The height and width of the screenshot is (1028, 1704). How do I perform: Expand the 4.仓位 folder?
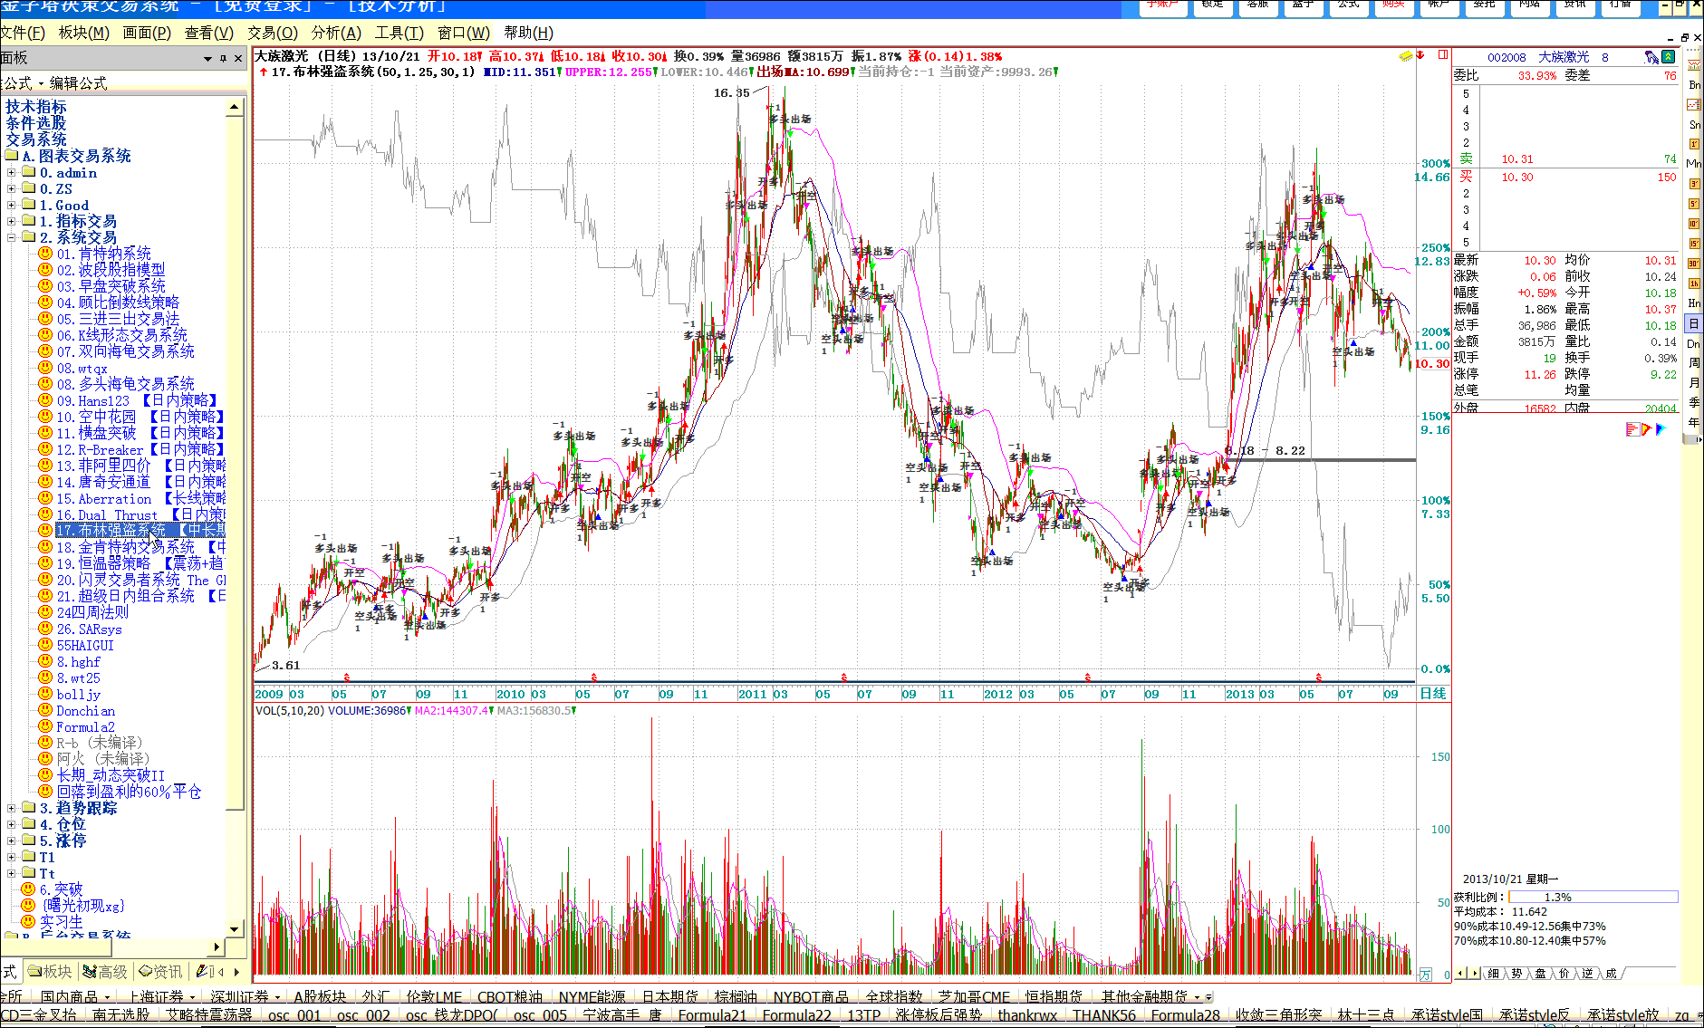point(11,824)
